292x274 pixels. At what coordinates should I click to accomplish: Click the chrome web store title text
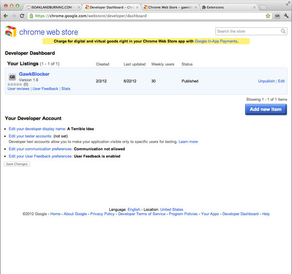(49, 32)
